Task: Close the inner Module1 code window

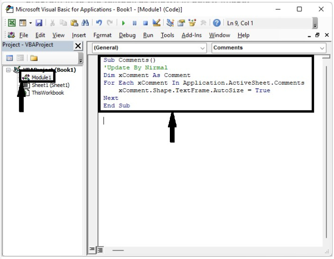Action: point(327,35)
